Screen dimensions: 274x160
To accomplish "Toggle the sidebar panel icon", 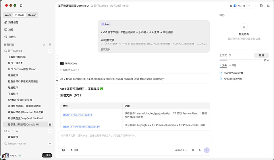I will [x=21, y=6].
